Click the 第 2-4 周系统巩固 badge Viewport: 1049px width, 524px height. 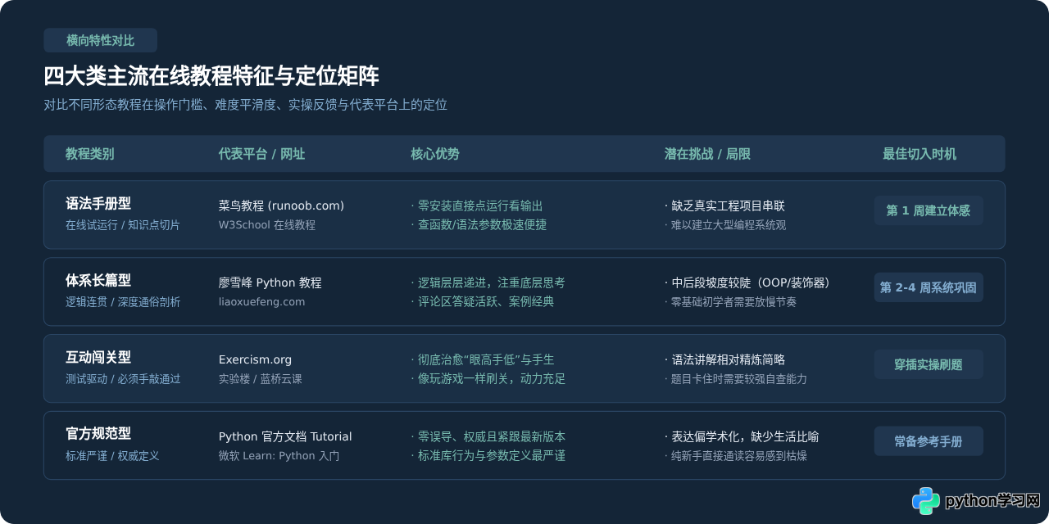(929, 287)
